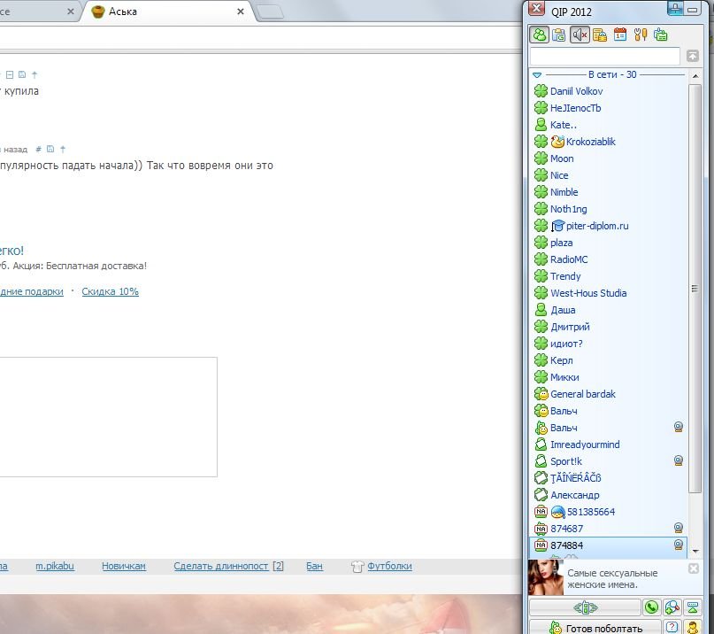
Task: Open the 'Готов поболтать' status dropdown
Action: 595,627
